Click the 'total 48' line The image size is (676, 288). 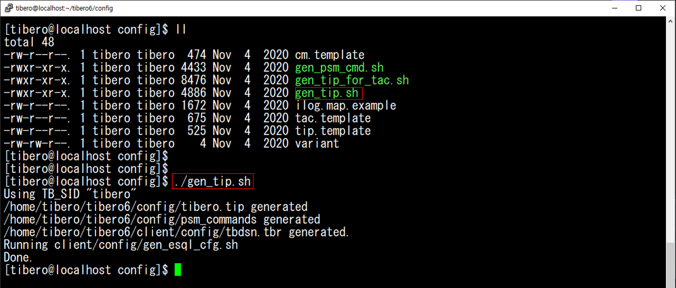click(x=29, y=42)
